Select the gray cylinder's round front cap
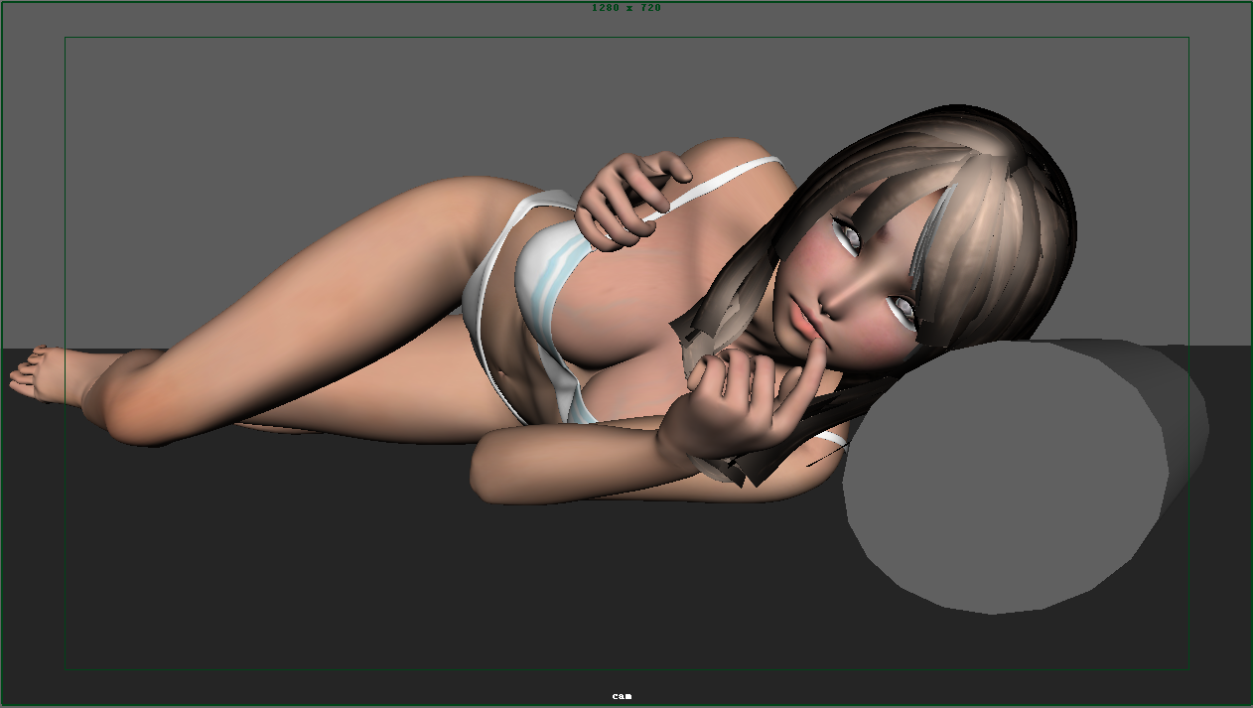Screen dimensions: 1253x708 [x=1003, y=477]
